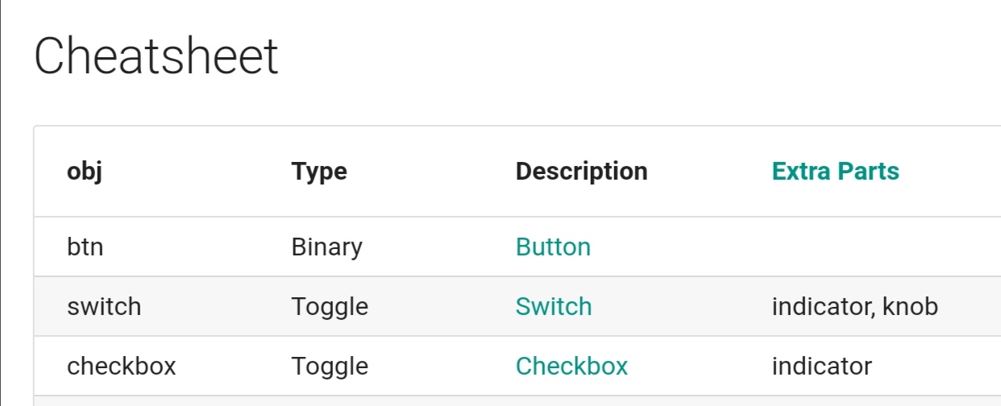
Task: Open the Button description link
Action: (x=553, y=246)
